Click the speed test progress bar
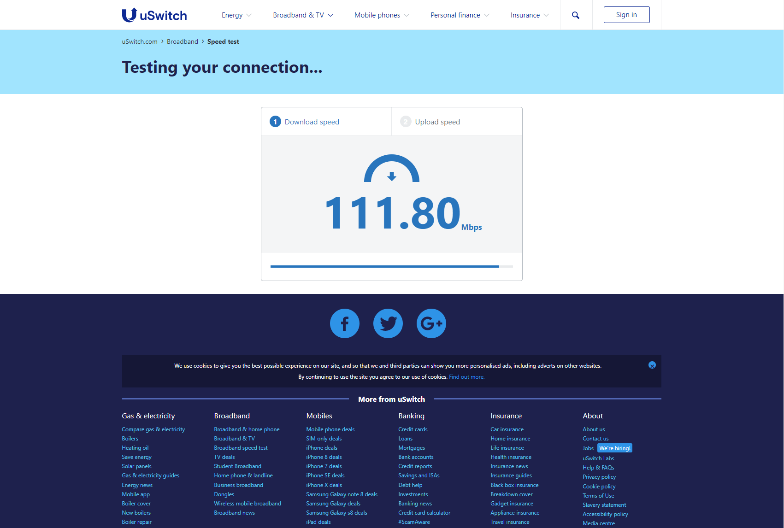784x528 pixels. coord(392,266)
